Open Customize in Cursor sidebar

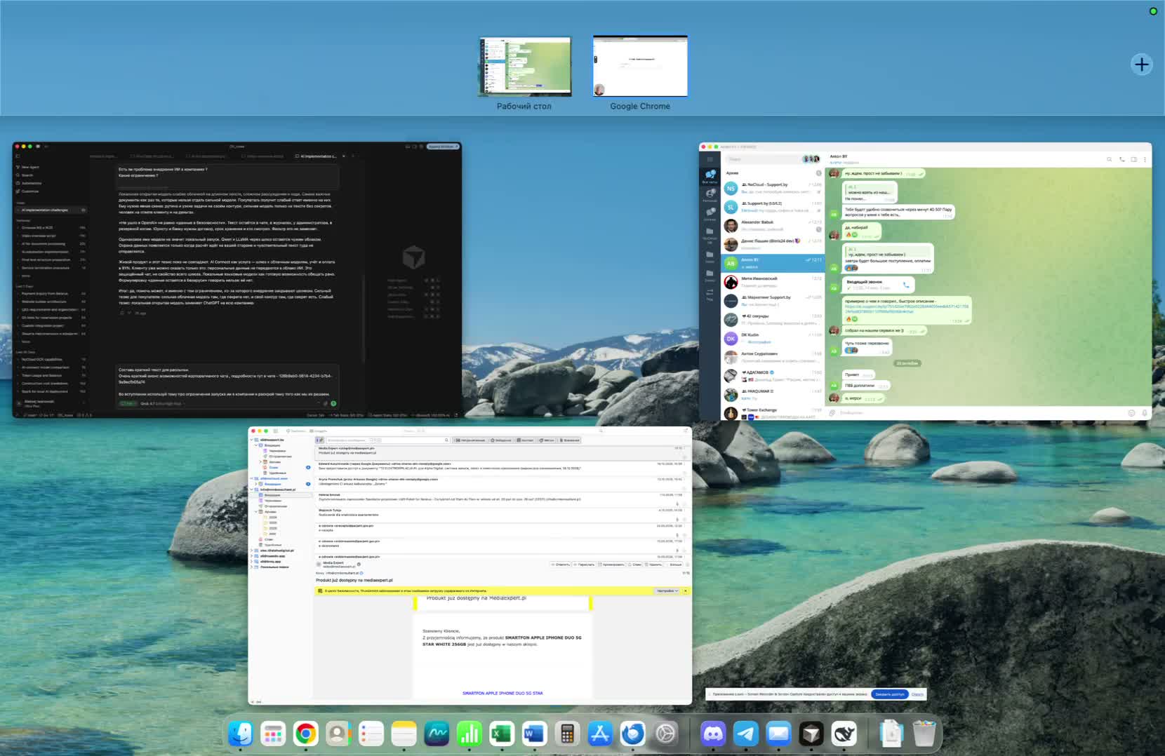tap(29, 191)
